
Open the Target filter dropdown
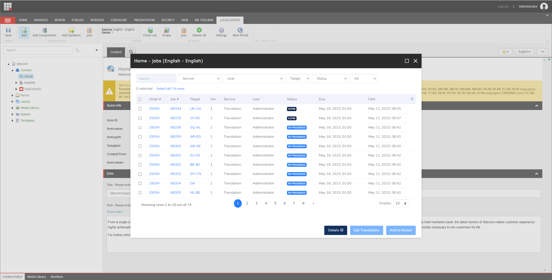tap(298, 79)
